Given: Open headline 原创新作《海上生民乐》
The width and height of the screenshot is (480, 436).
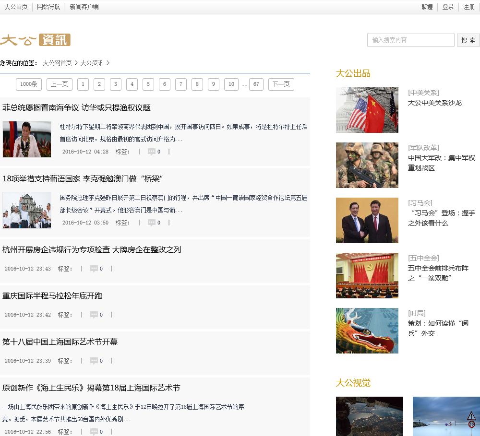Looking at the screenshot, I should [x=91, y=388].
